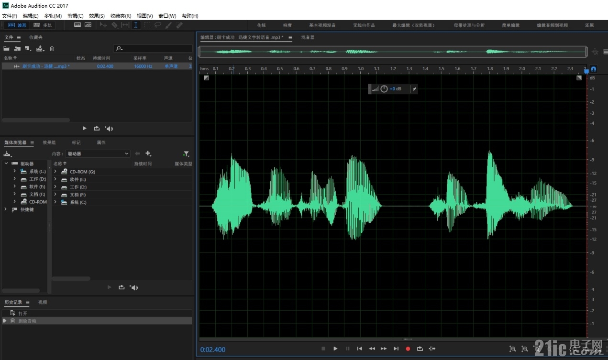608x360 pixels.
Task: Open the 属性 tab
Action: (101, 142)
